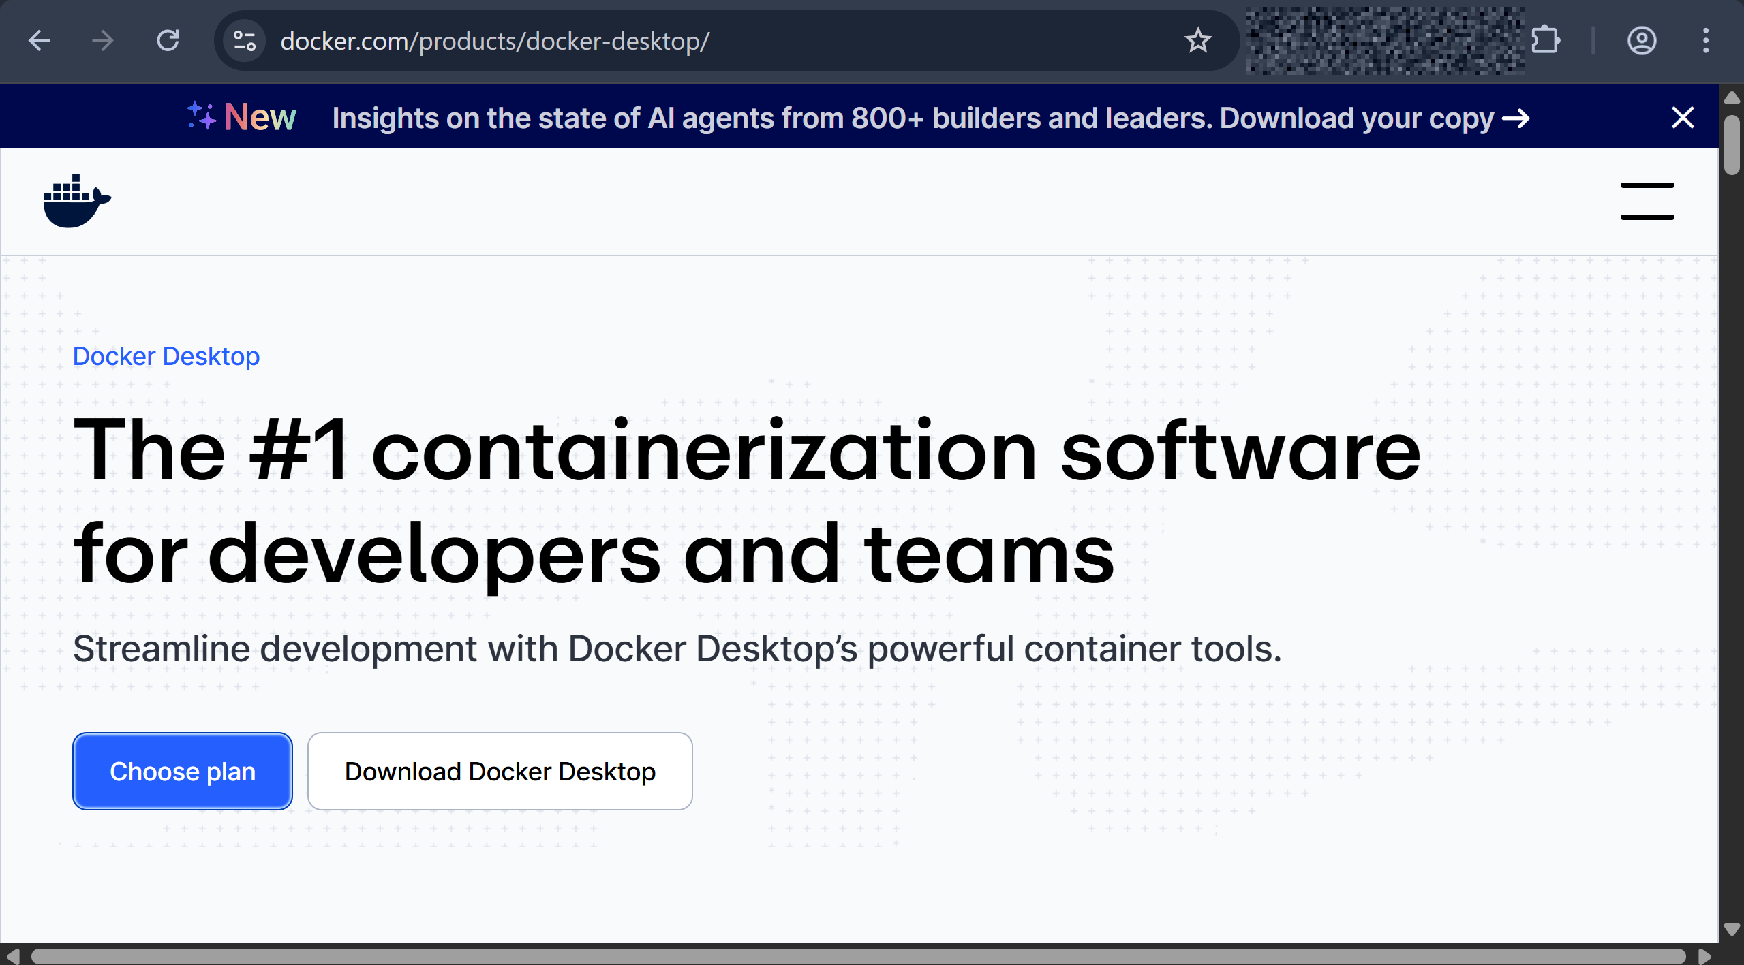Click the 'Streamline development' subtitle text

[x=677, y=649]
